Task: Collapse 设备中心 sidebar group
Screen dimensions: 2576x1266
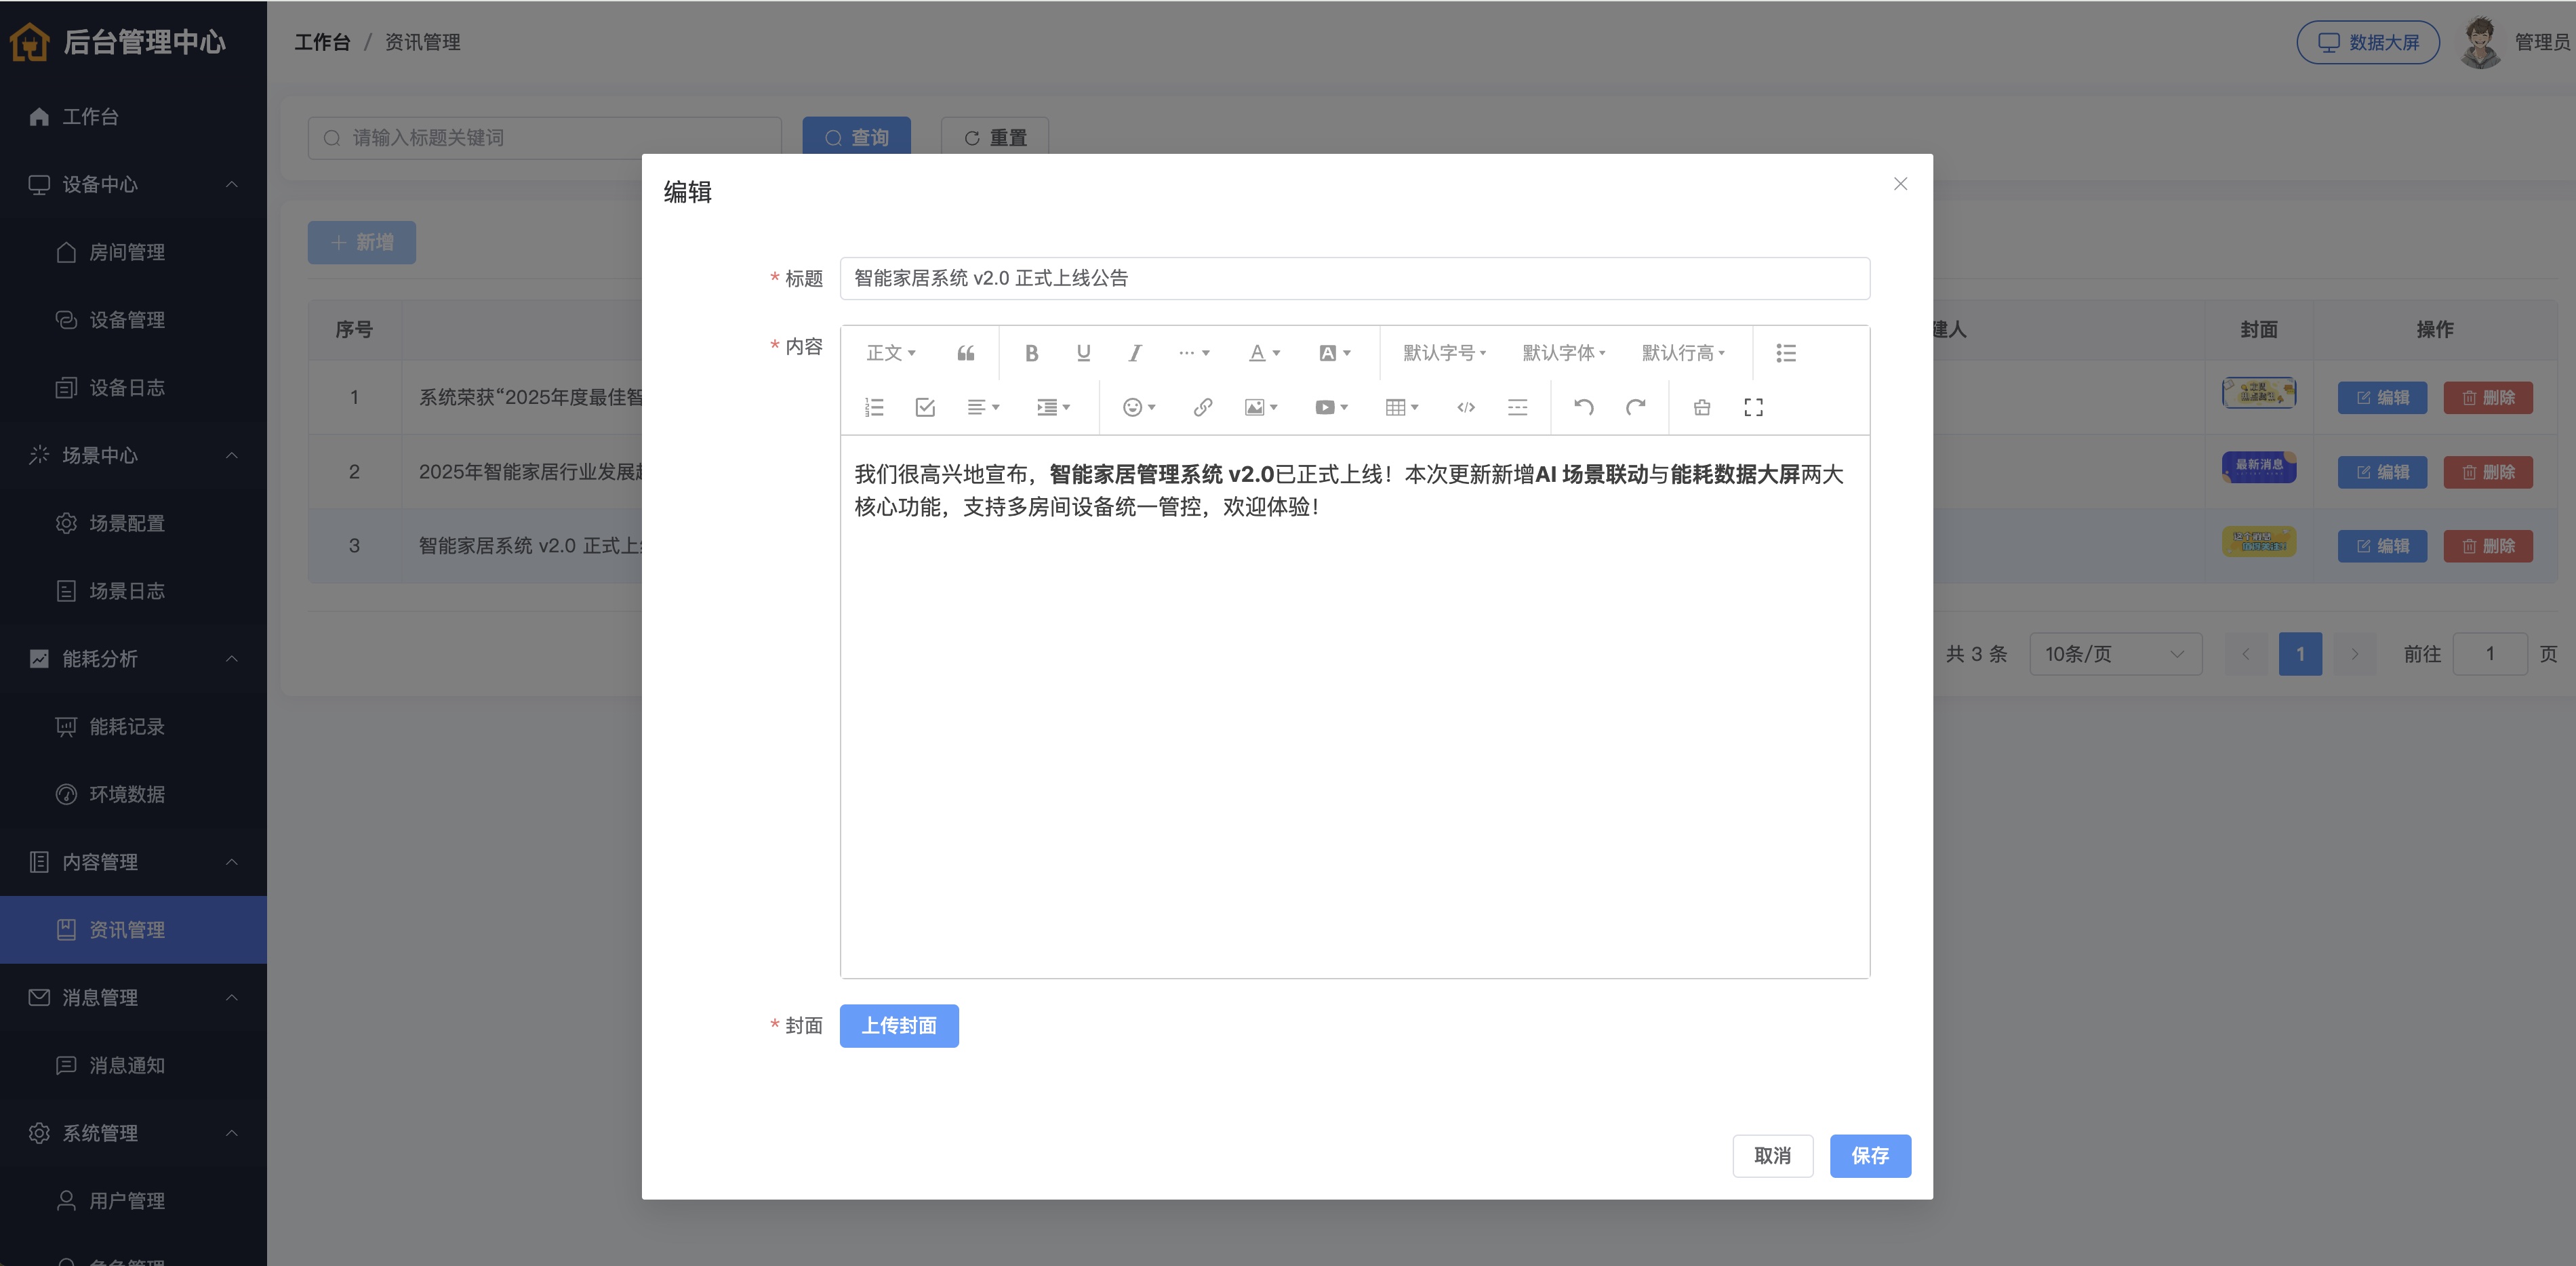Action: click(133, 184)
